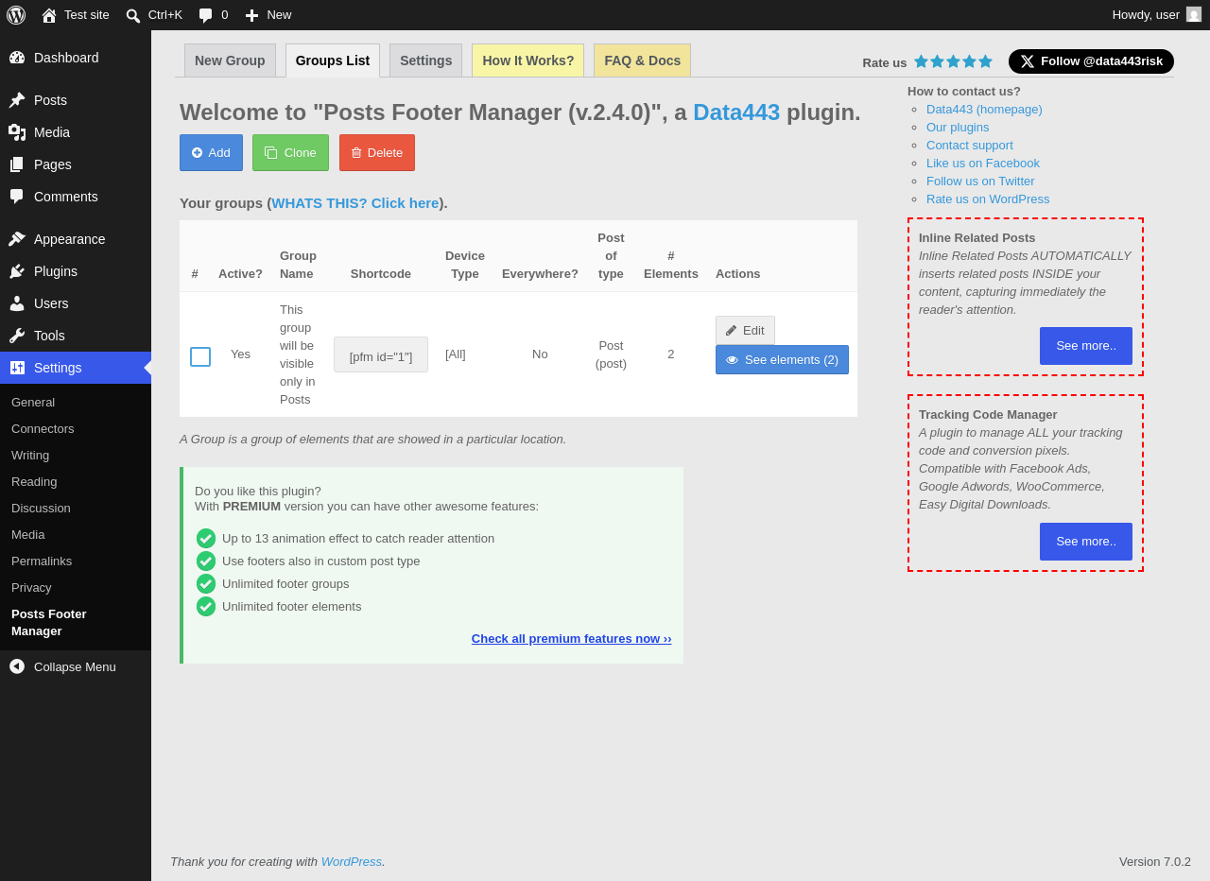
Task: Click See elements (2) button
Action: pos(782,359)
